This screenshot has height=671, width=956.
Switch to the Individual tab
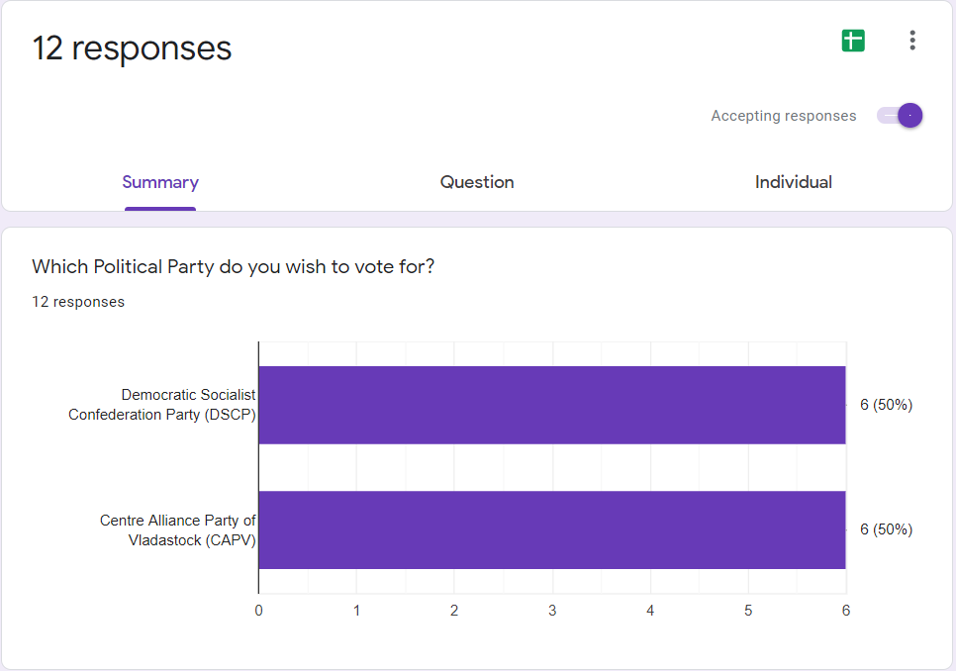pyautogui.click(x=793, y=182)
